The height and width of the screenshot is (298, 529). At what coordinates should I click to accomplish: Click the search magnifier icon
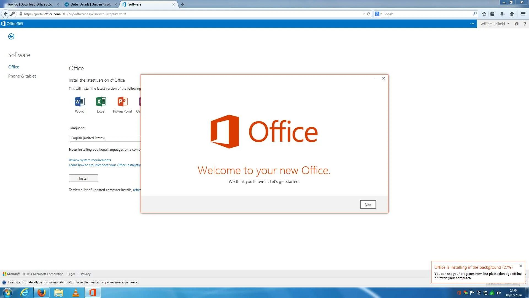point(475,14)
